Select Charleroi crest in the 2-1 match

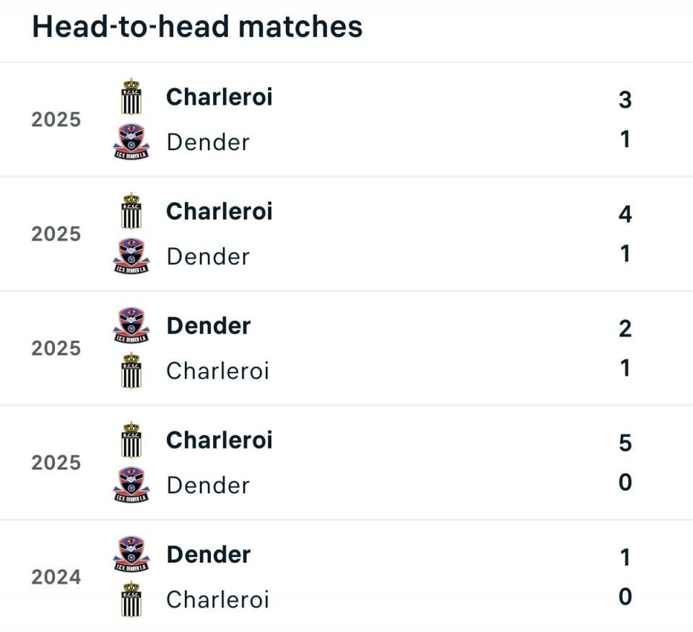click(x=131, y=371)
